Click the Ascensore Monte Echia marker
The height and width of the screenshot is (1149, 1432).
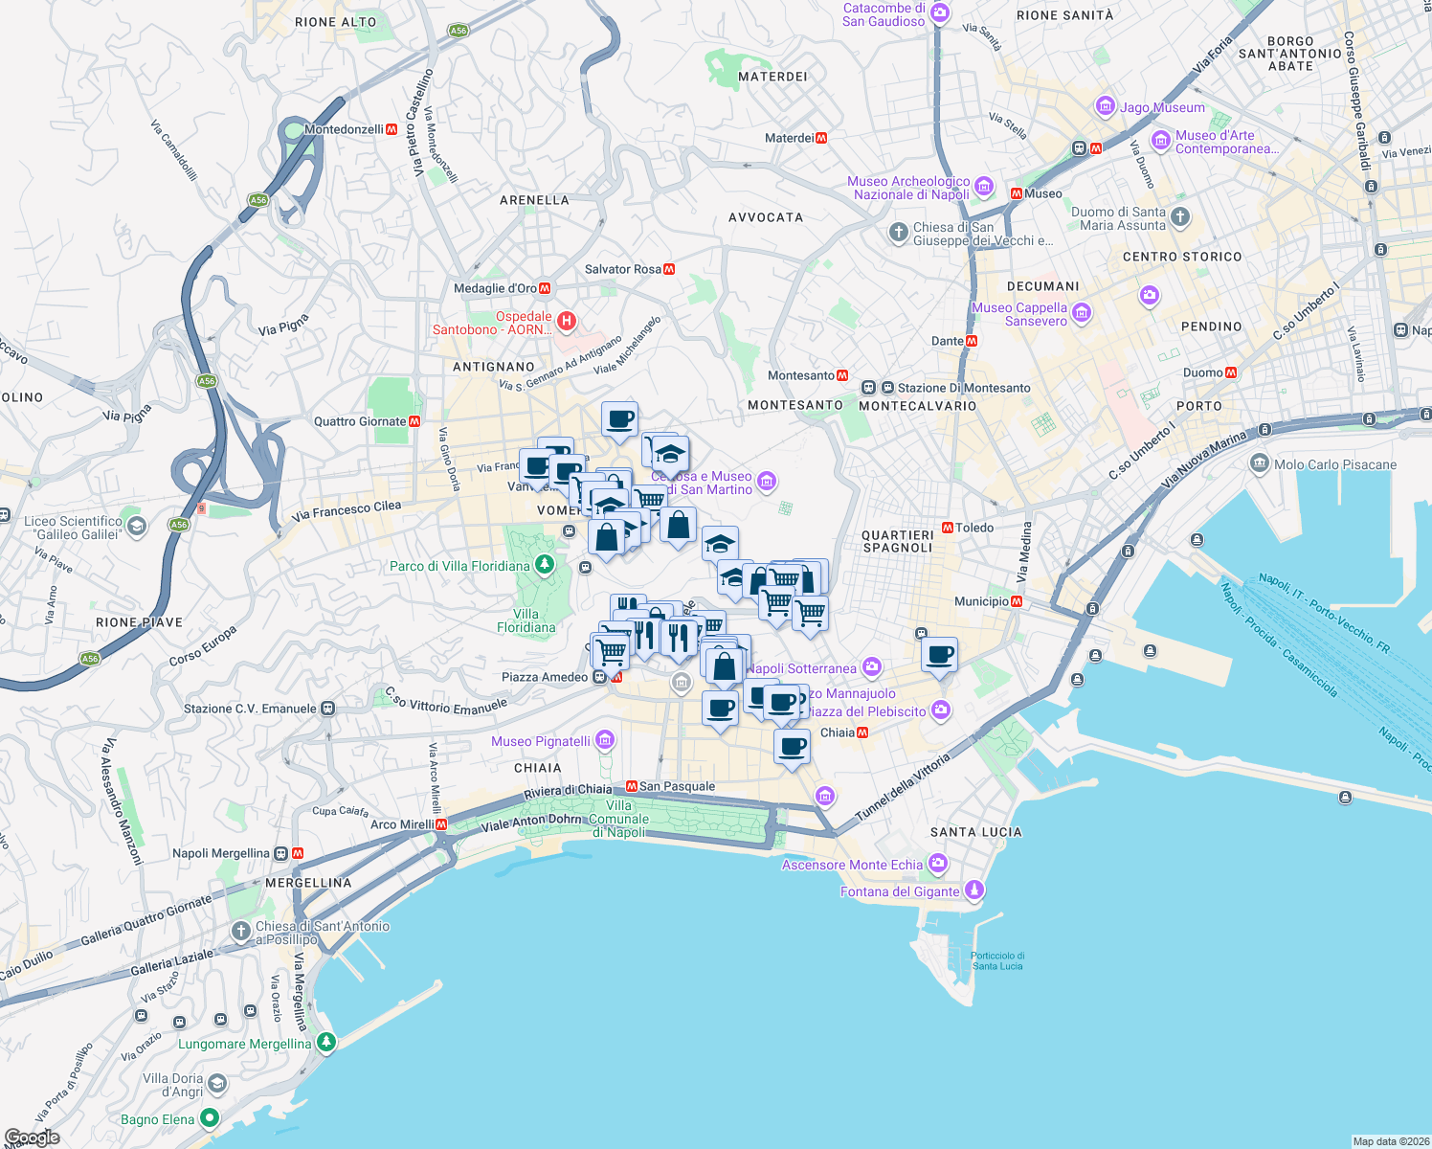[x=936, y=863]
